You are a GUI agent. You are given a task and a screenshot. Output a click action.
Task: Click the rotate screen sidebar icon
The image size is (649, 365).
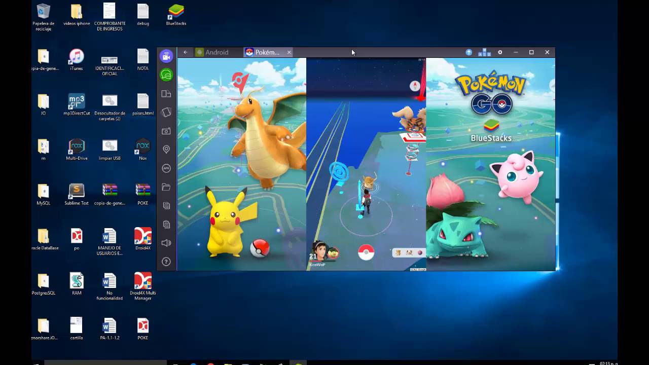pos(166,112)
